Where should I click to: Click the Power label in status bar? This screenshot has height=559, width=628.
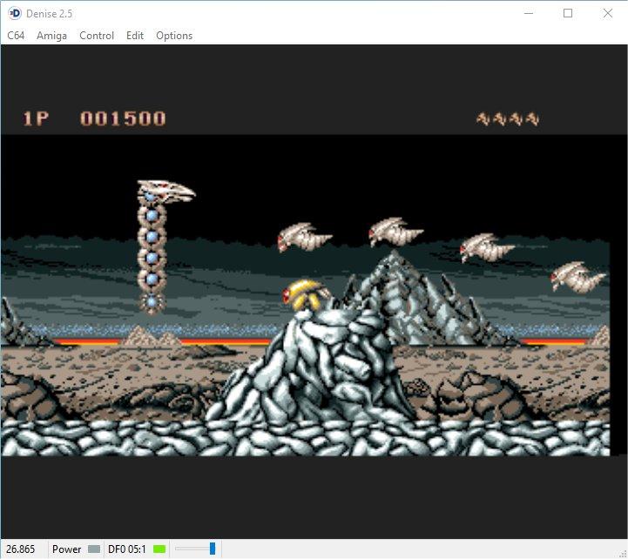[x=66, y=549]
